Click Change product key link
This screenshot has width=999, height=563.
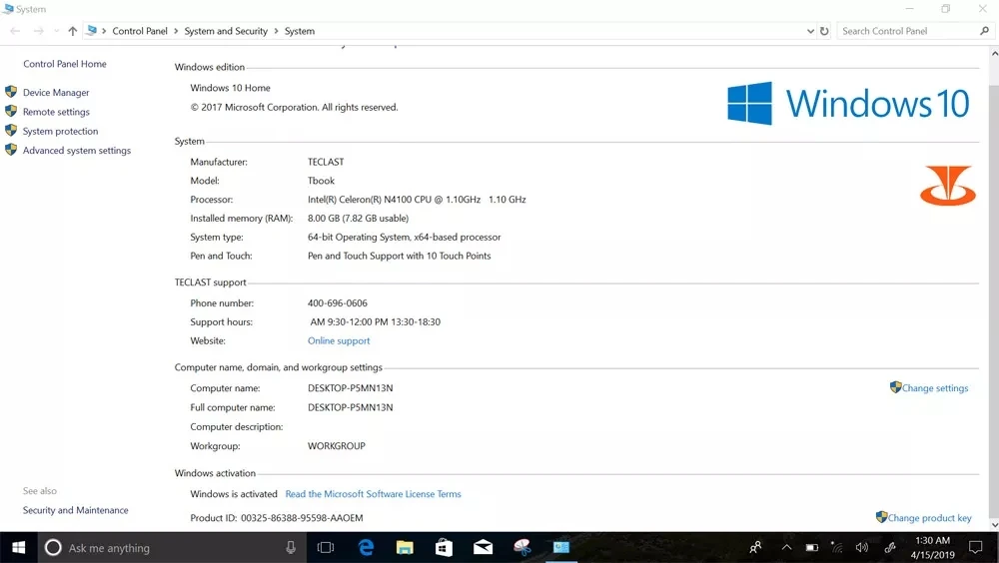tap(929, 518)
